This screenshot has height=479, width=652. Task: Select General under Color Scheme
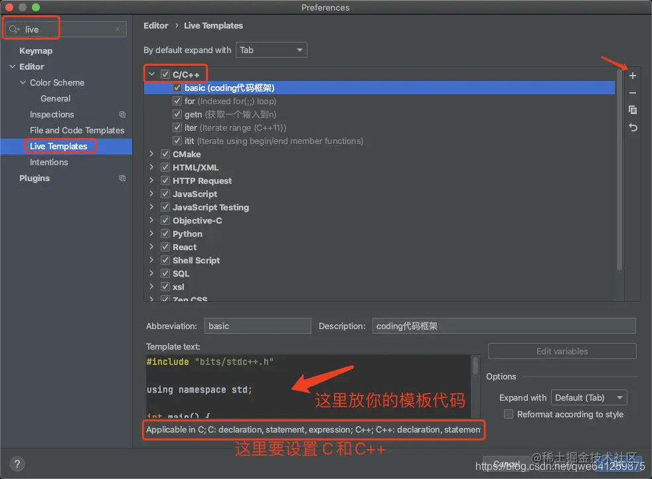tap(55, 98)
